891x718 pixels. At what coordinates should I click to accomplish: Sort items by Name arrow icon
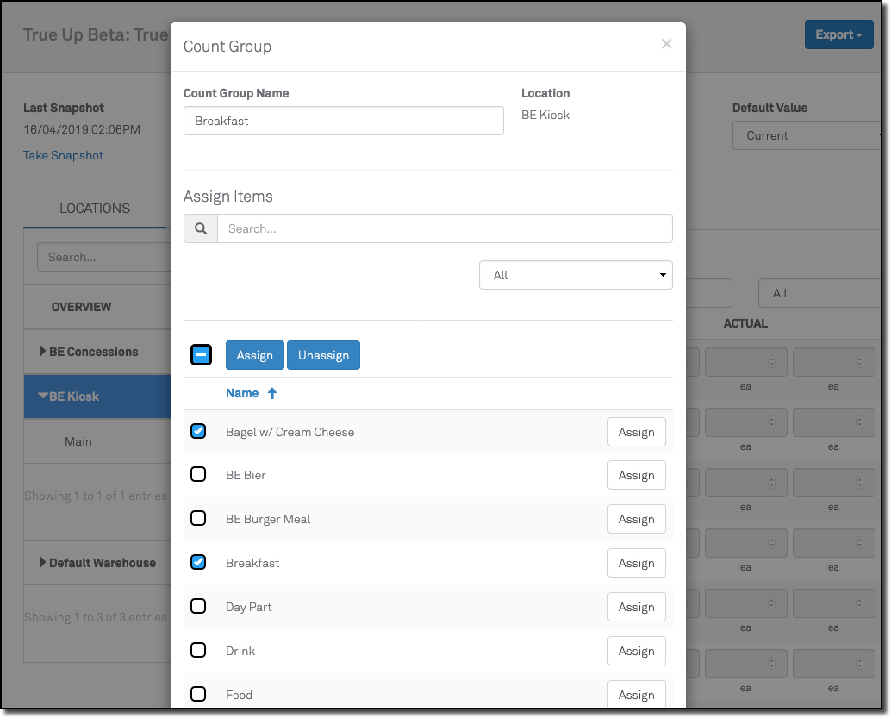[x=272, y=393]
